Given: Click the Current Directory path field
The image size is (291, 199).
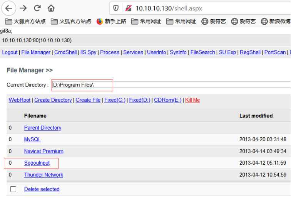Looking at the screenshot, I should click(x=171, y=85).
